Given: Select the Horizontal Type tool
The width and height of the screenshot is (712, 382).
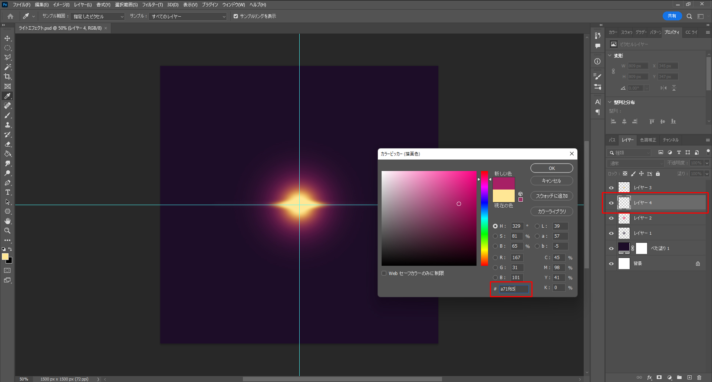Looking at the screenshot, I should (7, 192).
